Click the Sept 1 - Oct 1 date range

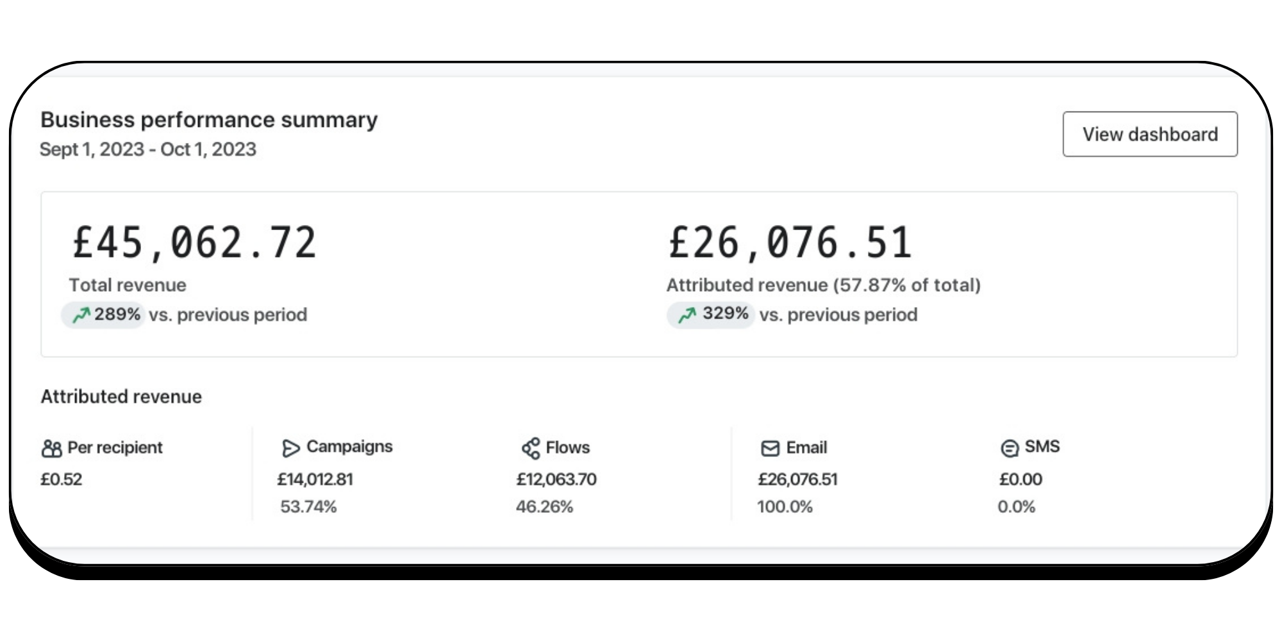point(148,149)
